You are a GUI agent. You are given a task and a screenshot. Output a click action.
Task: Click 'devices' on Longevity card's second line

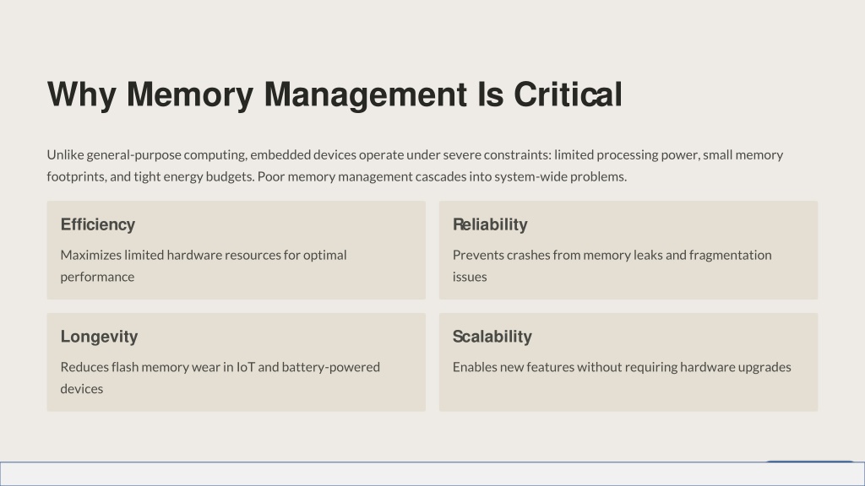[82, 388]
